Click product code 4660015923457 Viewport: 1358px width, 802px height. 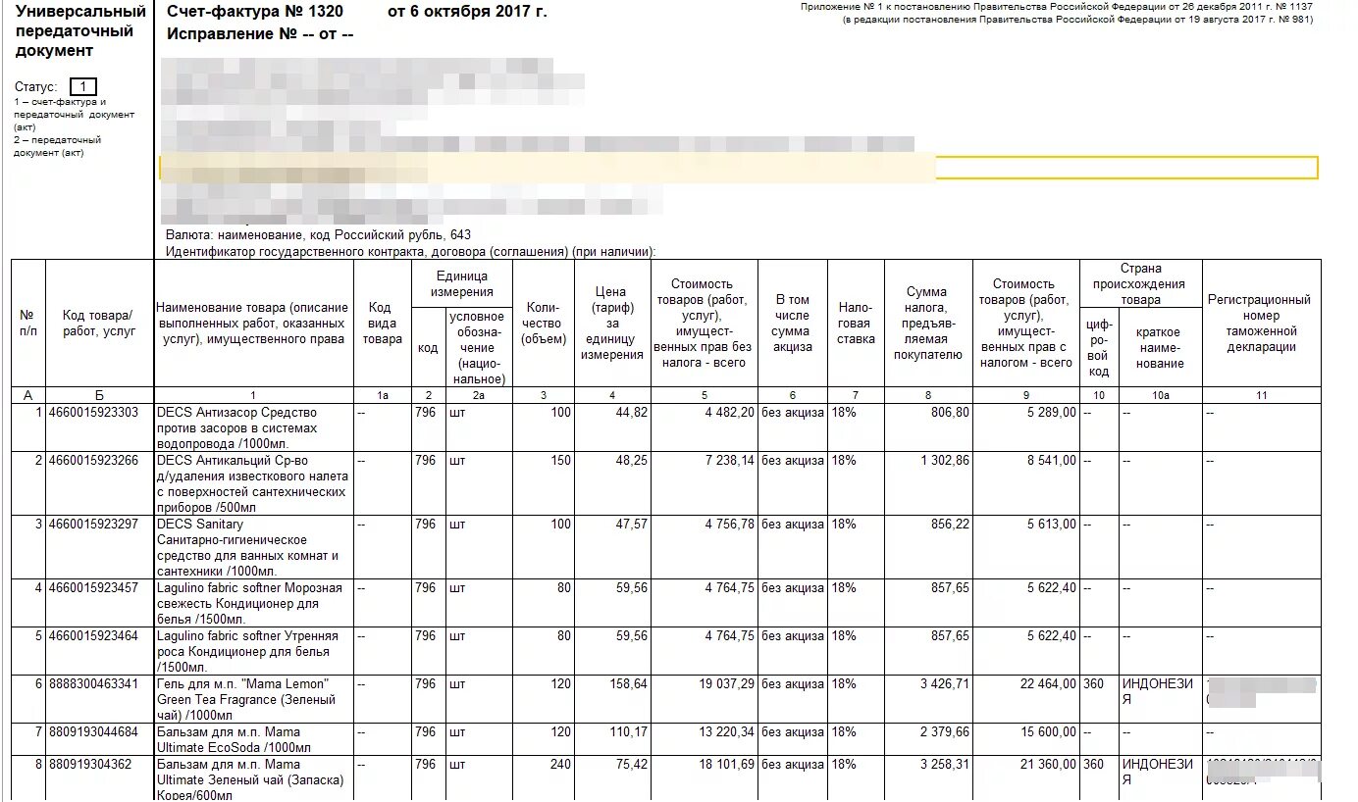click(x=93, y=588)
